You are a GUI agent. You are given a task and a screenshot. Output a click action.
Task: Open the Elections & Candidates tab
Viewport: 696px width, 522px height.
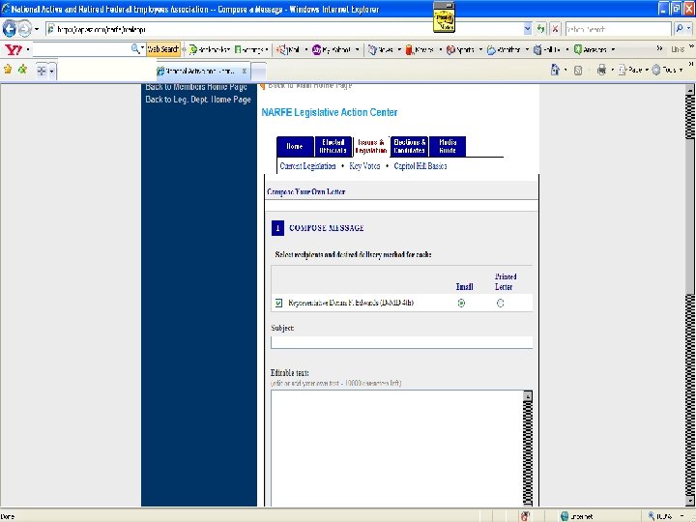(409, 146)
